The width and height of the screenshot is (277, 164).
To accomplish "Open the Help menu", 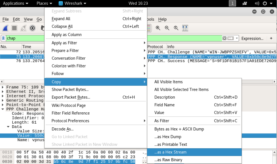I will (x=162, y=19).
